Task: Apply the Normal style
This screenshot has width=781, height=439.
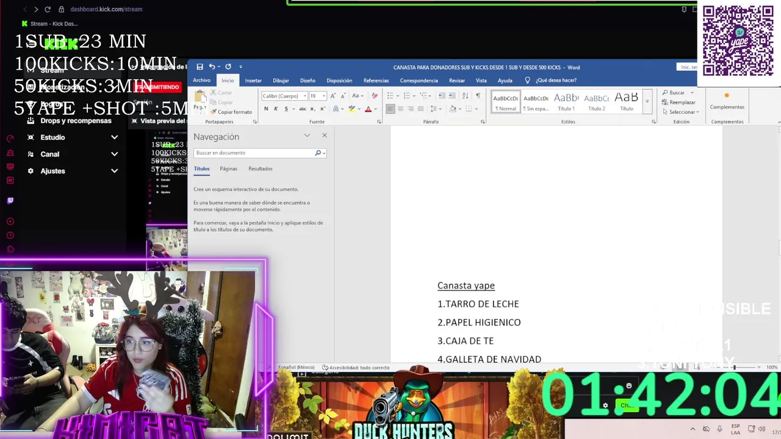Action: [506, 102]
